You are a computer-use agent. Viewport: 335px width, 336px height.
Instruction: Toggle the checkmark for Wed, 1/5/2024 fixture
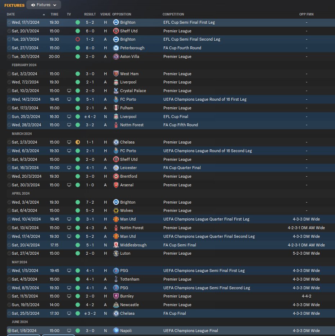tap(9, 271)
